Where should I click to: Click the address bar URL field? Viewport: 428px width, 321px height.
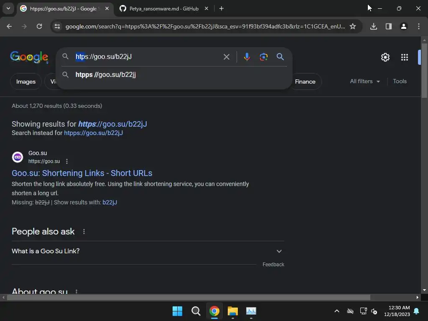[x=205, y=26]
